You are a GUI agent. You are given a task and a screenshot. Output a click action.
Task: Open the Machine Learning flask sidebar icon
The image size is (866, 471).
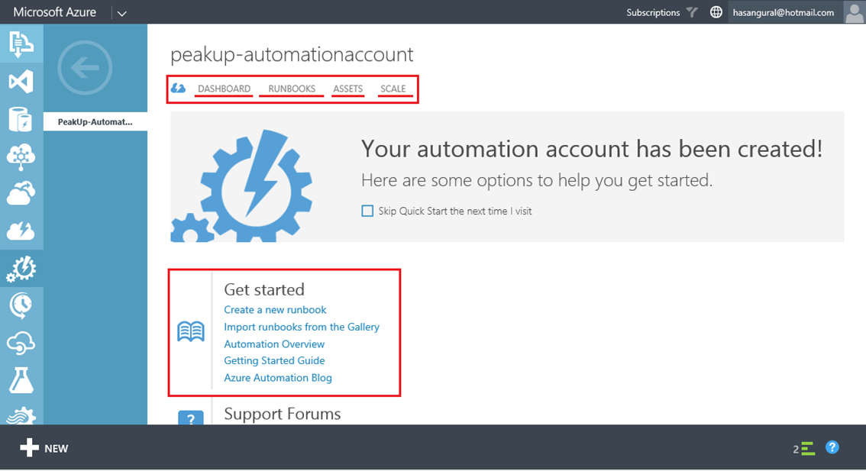(21, 380)
